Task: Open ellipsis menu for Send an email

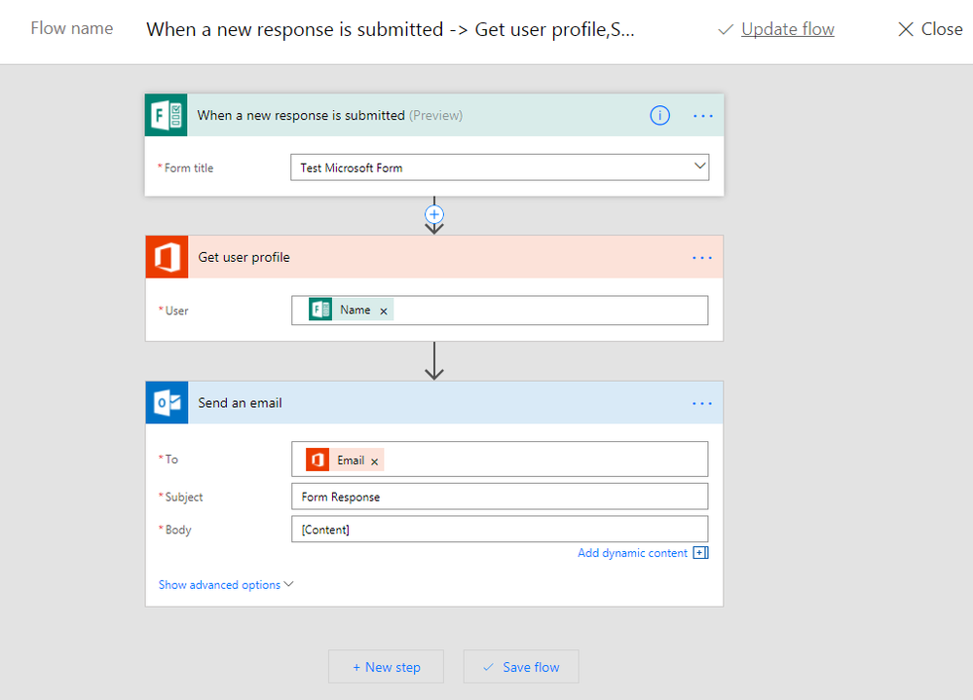Action: pyautogui.click(x=703, y=403)
